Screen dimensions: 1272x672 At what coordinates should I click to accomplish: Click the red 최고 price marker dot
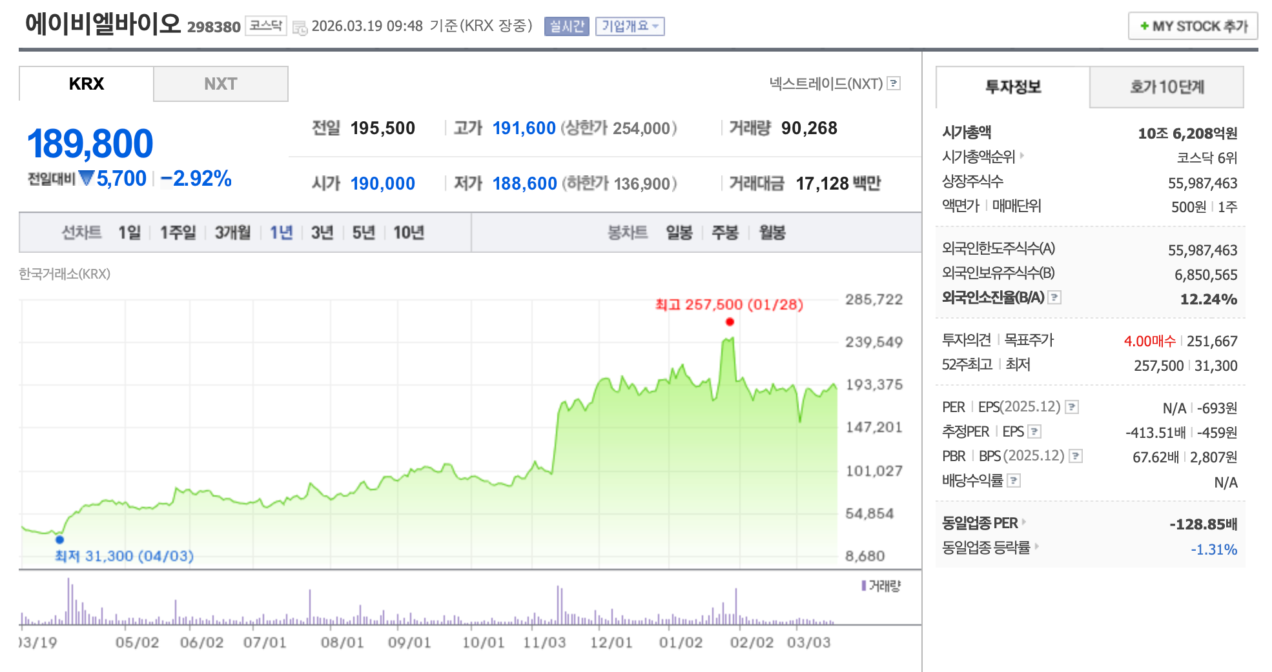tap(730, 322)
